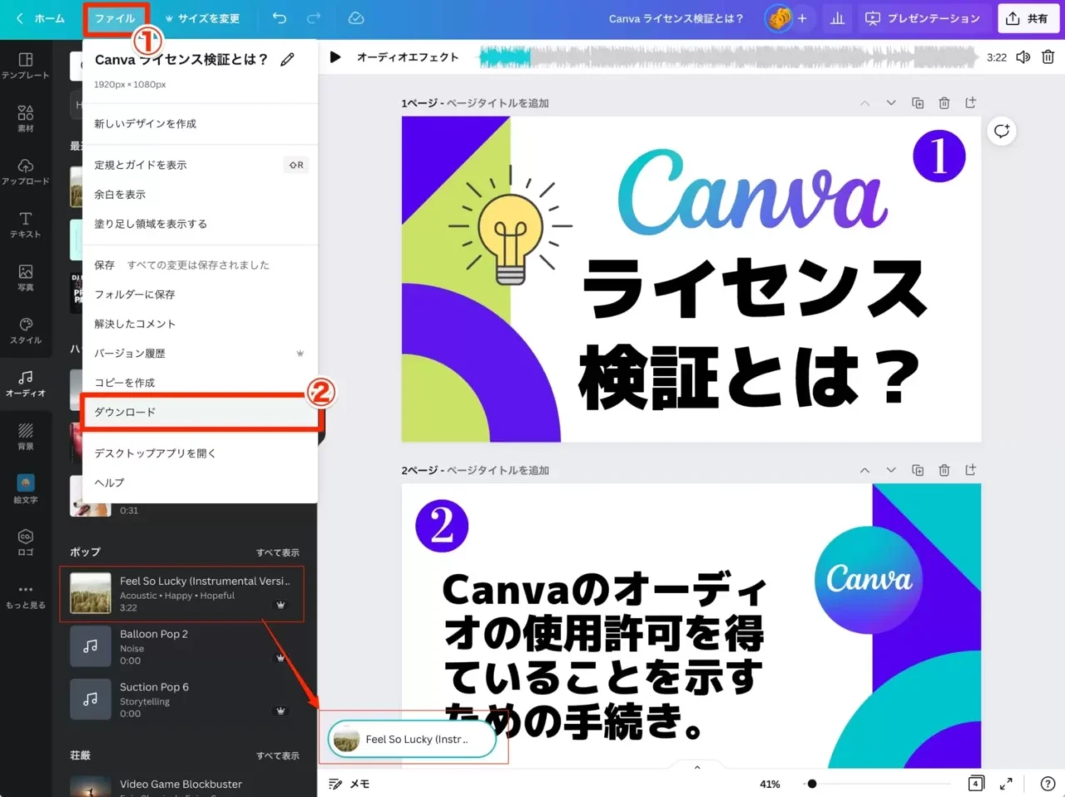1065x797 pixels.
Task: Add new page after page 1
Action: pyautogui.click(x=970, y=103)
